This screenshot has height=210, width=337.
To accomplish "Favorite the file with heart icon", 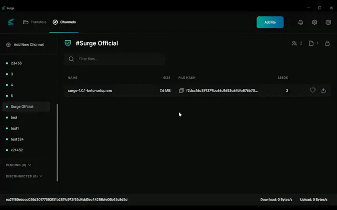I will click(313, 90).
